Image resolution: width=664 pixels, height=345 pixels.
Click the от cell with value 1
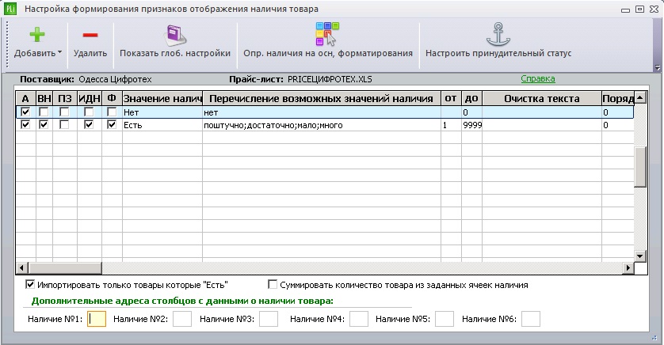click(451, 125)
